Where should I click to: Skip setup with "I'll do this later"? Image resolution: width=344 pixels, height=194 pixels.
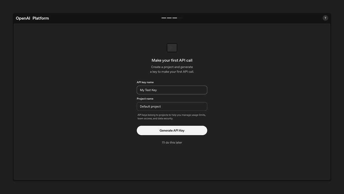pos(172,142)
